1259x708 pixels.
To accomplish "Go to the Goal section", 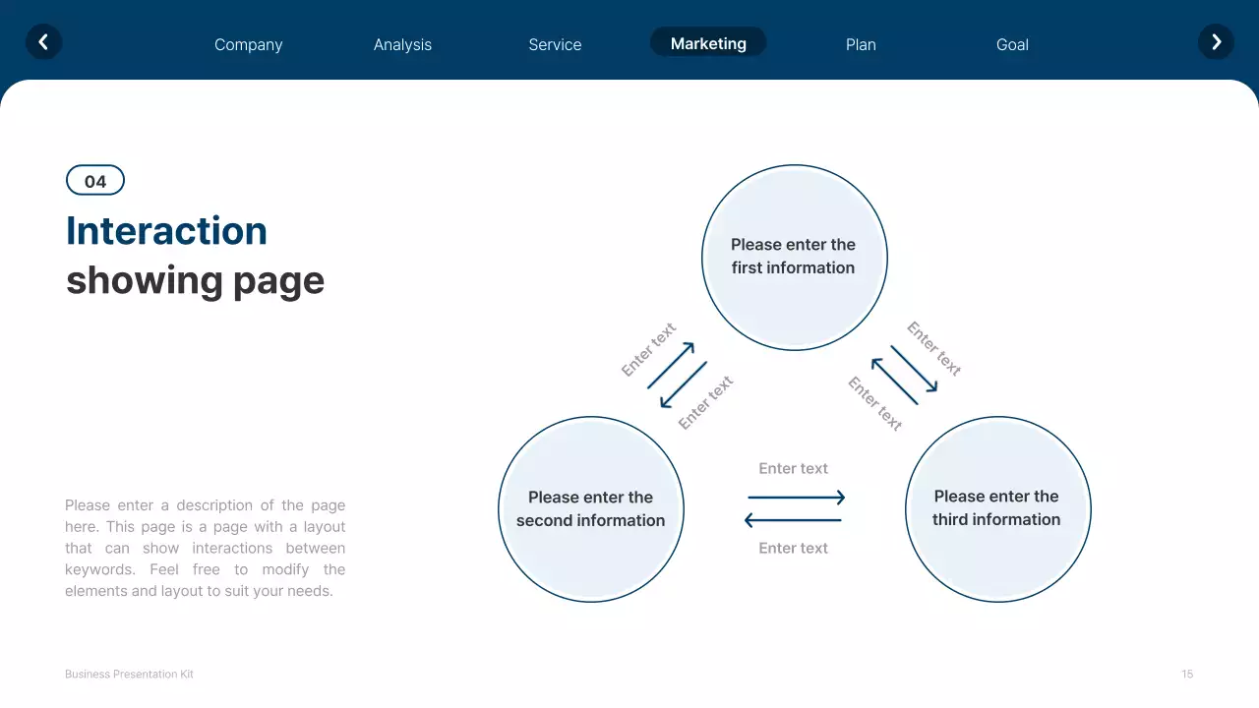I will click(1012, 44).
